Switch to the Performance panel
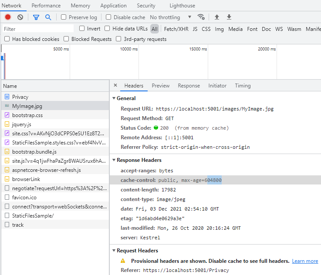 click(x=46, y=6)
